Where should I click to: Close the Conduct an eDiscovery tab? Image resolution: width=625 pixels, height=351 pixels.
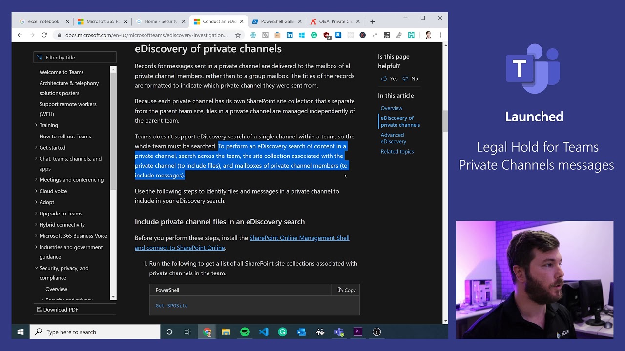[x=242, y=21]
